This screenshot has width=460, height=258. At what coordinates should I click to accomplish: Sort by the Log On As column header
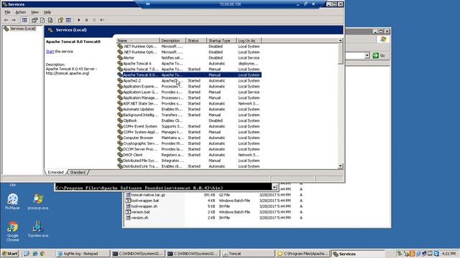249,41
